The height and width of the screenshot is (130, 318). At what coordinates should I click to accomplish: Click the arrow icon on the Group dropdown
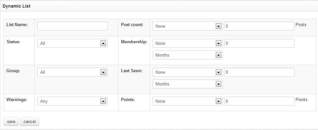(x=103, y=72)
